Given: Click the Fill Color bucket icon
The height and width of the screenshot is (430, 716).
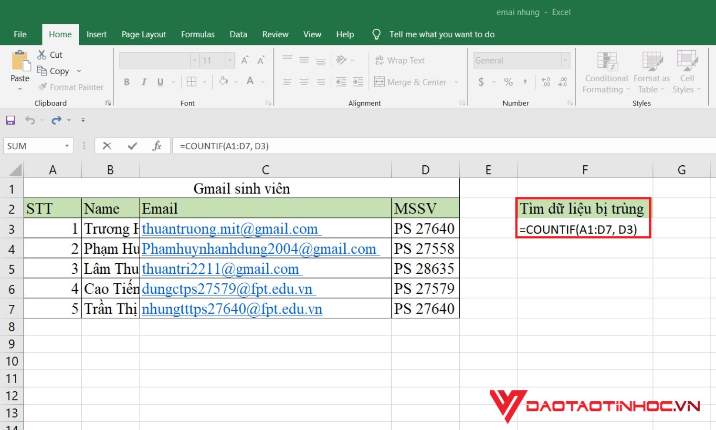Looking at the screenshot, I should point(223,81).
